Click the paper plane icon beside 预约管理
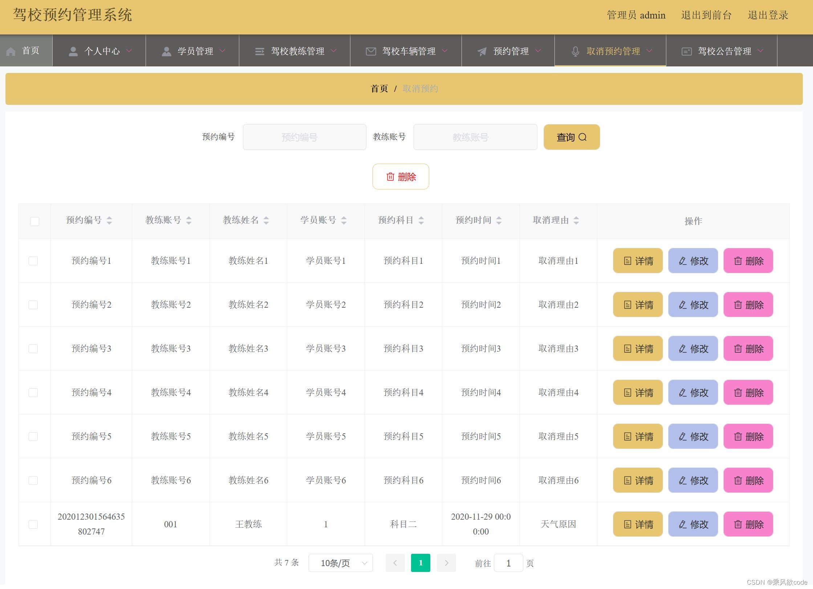 [482, 52]
